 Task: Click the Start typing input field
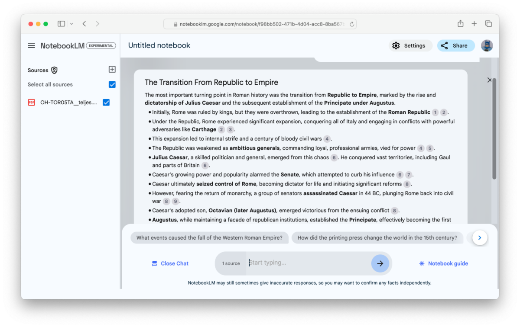click(308, 263)
